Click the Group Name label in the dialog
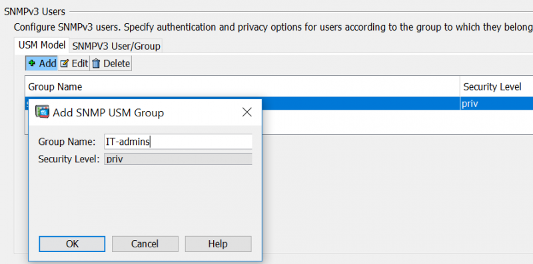 tap(67, 142)
